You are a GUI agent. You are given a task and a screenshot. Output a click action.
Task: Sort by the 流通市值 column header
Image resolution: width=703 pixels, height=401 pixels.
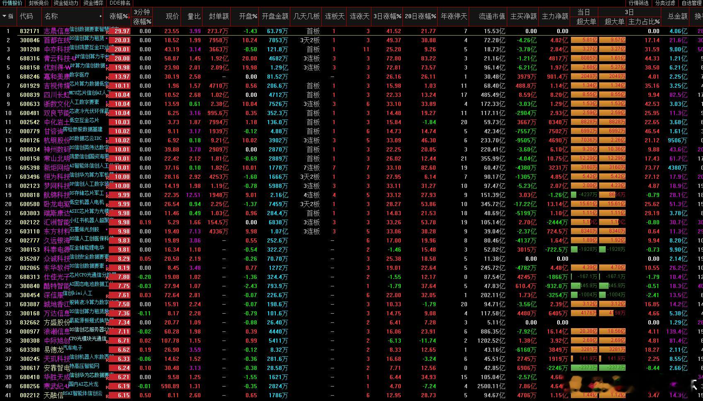(492, 16)
